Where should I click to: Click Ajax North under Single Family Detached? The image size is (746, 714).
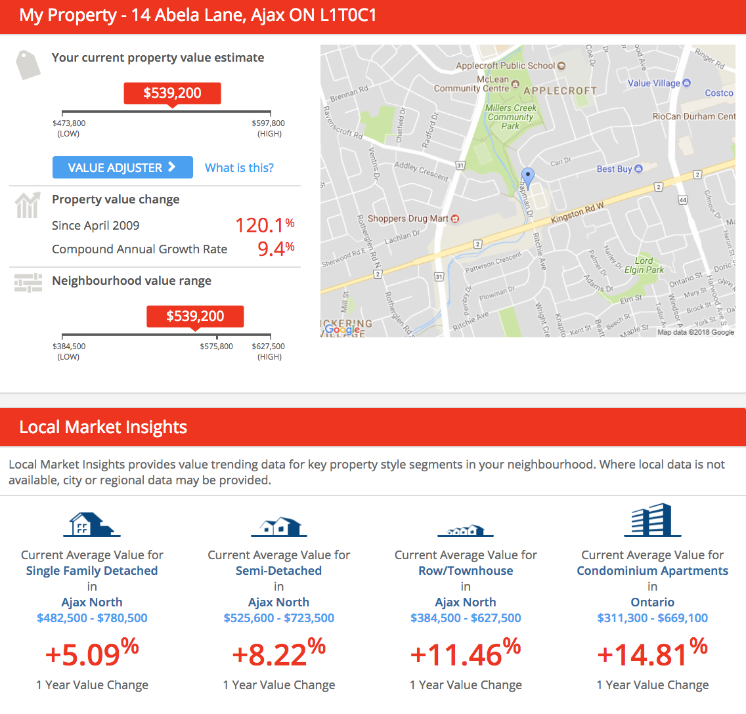pyautogui.click(x=92, y=602)
